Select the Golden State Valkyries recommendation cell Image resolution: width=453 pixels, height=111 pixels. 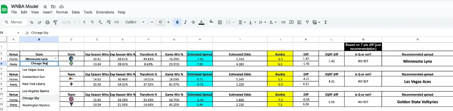coord(417,102)
